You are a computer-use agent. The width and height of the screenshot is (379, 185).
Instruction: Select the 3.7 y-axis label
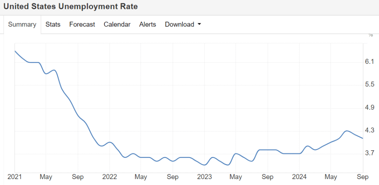pos(369,153)
